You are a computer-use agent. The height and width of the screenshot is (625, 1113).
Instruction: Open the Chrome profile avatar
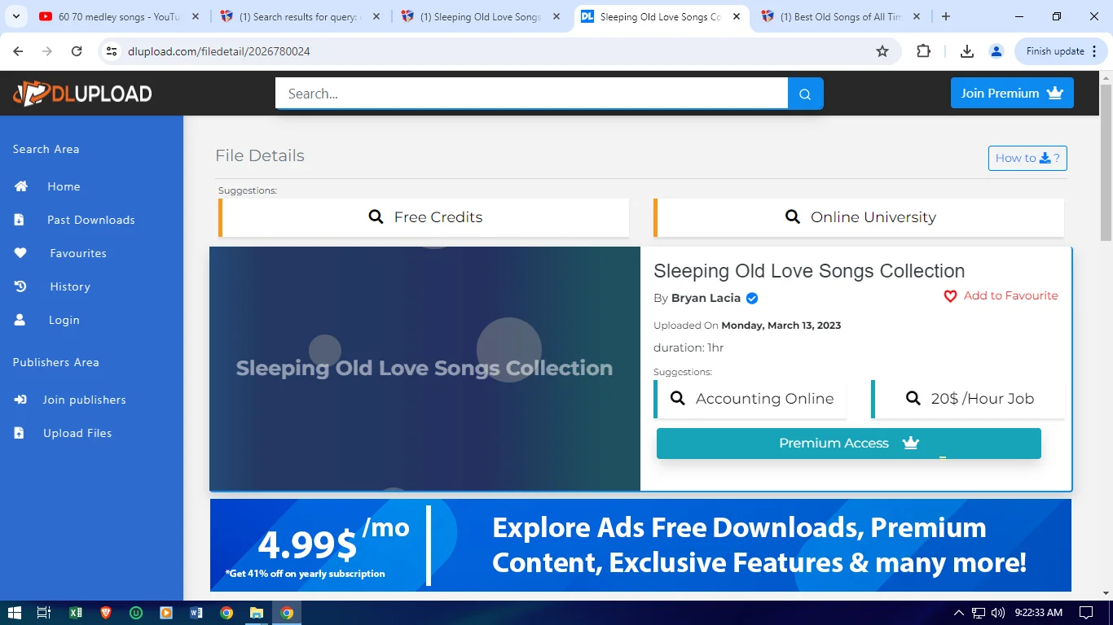(996, 51)
